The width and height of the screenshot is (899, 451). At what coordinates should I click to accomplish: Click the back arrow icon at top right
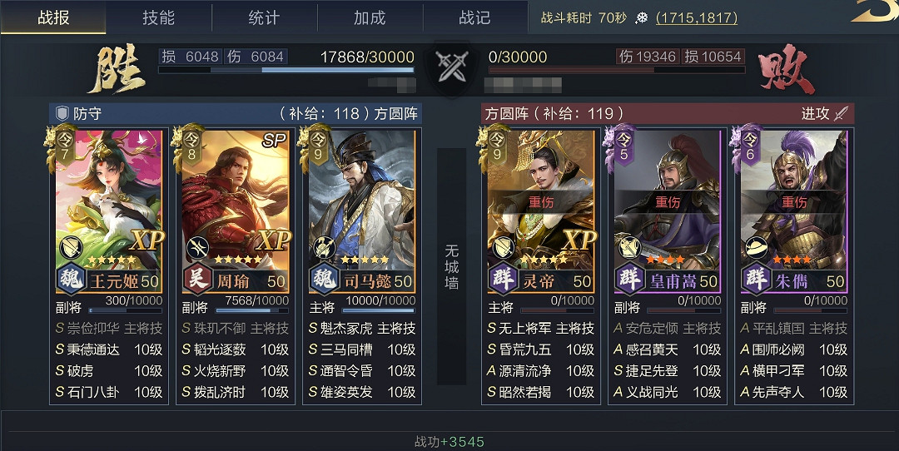coord(874,12)
